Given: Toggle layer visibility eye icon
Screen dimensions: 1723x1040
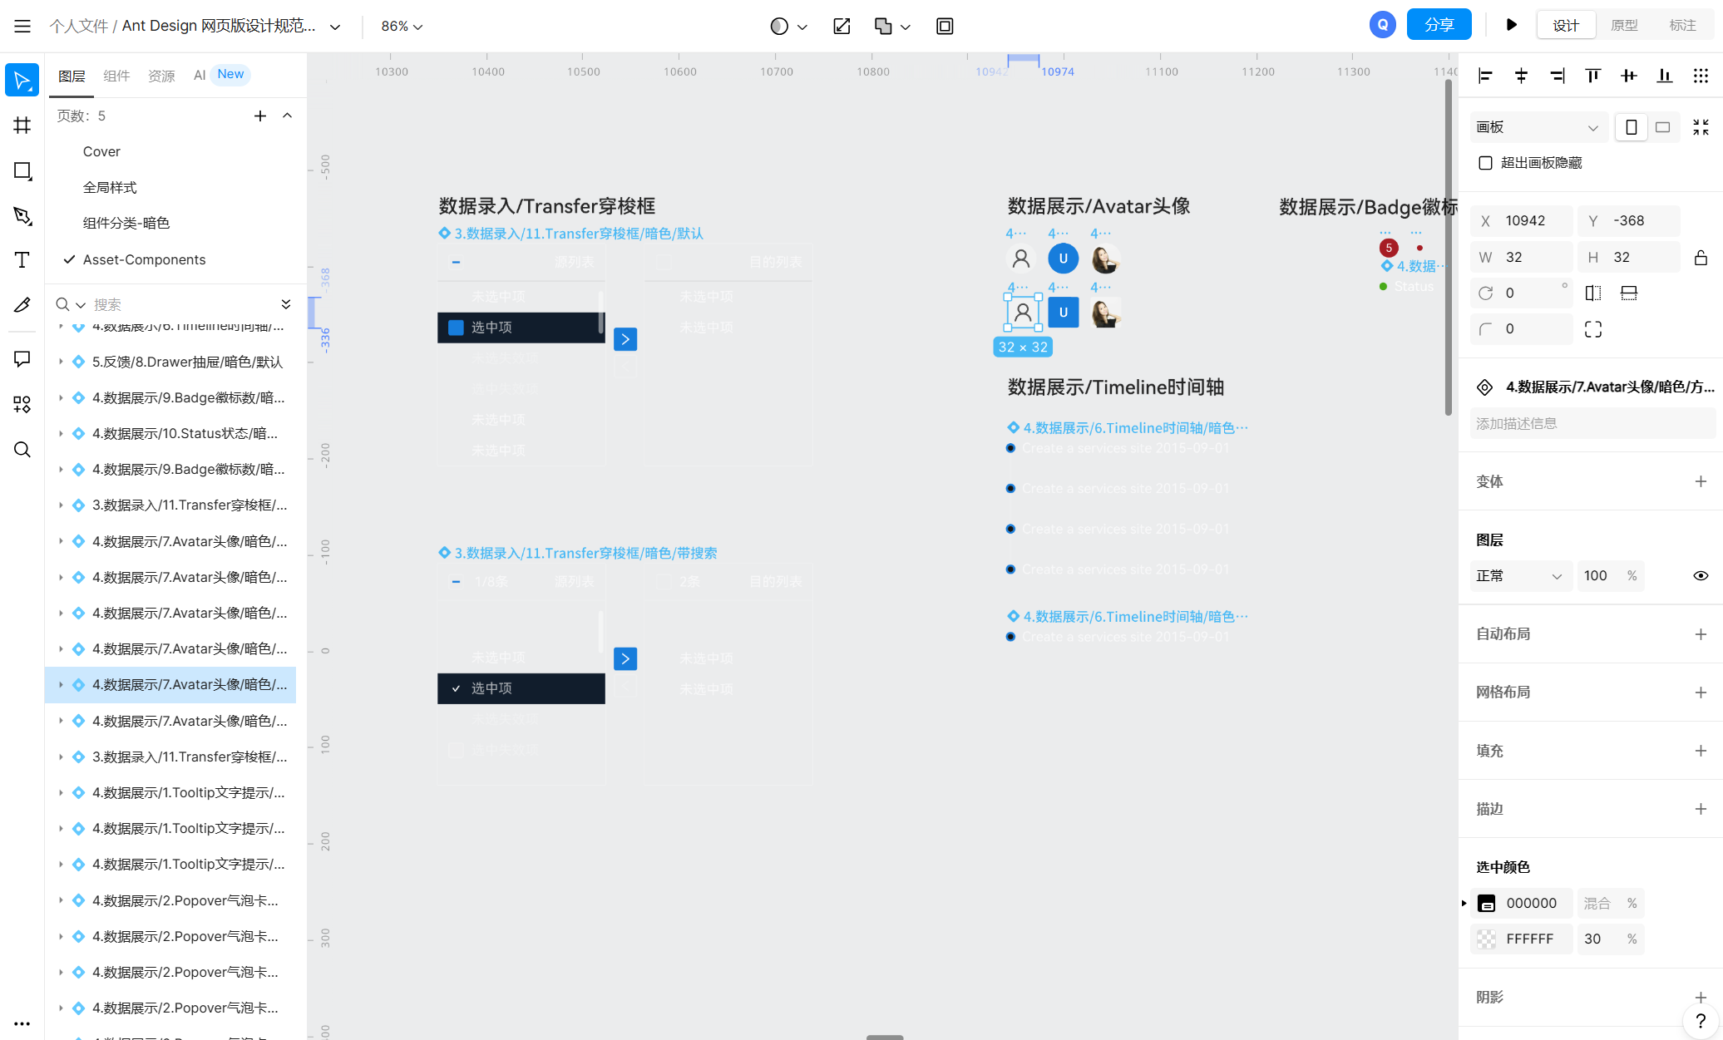Looking at the screenshot, I should tap(1701, 576).
